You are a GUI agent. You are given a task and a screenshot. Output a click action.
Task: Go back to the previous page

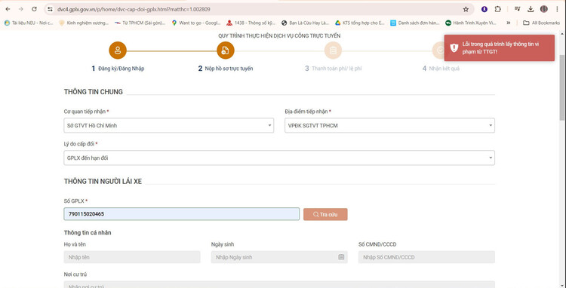8,9
